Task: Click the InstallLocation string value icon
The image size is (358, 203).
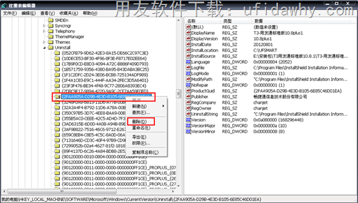Action: (x=188, y=50)
